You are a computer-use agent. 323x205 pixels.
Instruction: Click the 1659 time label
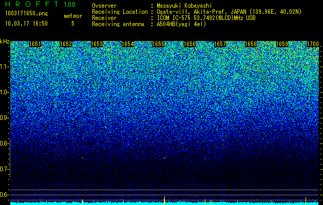pos(282,44)
